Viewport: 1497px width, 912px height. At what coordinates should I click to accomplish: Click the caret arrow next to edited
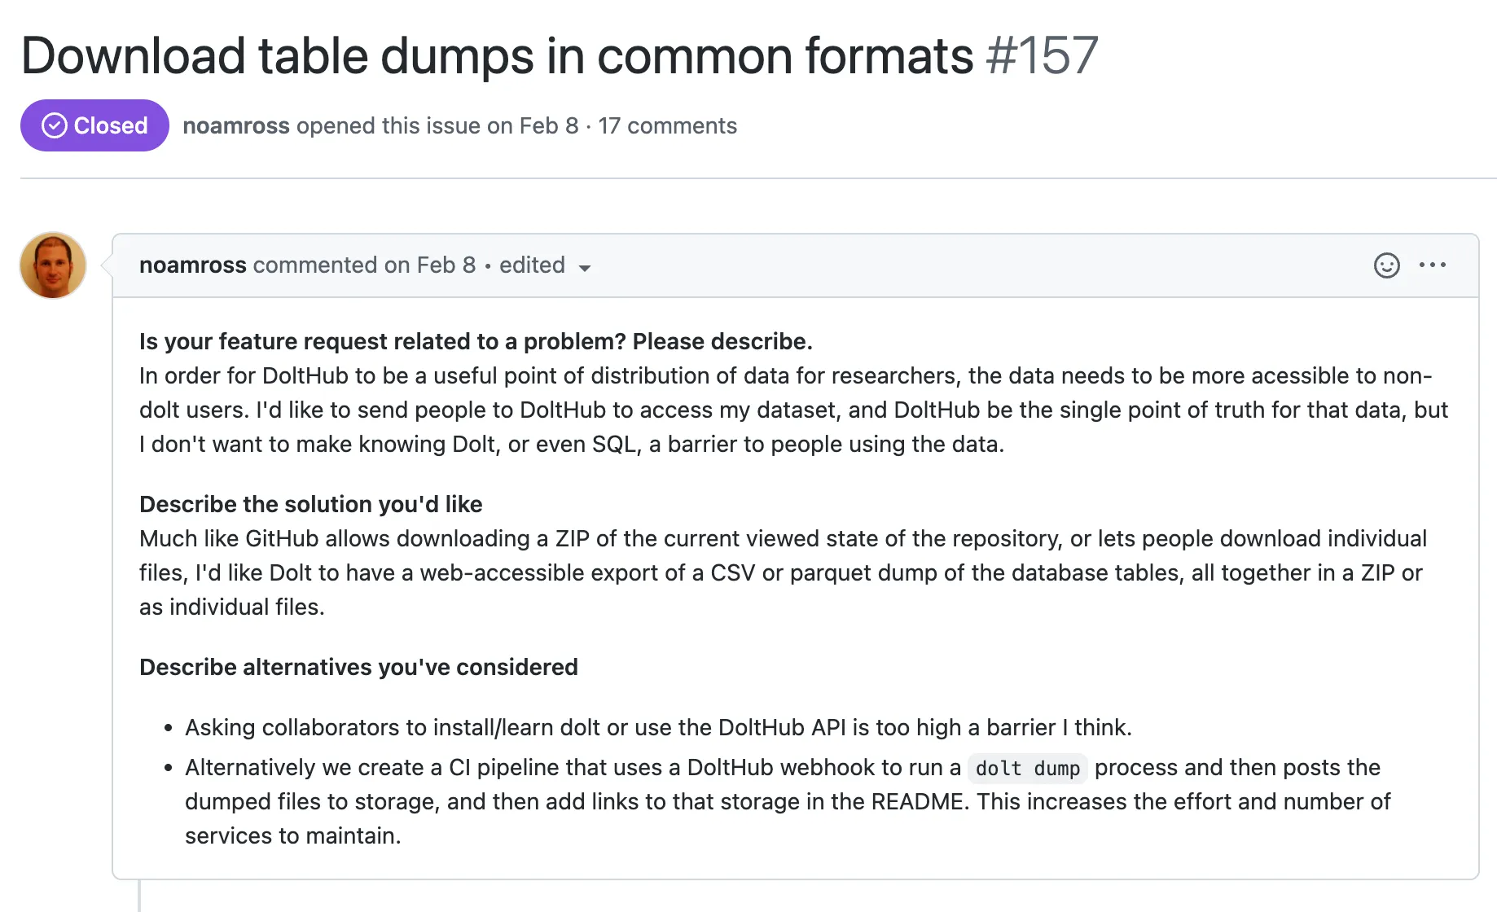click(x=586, y=269)
